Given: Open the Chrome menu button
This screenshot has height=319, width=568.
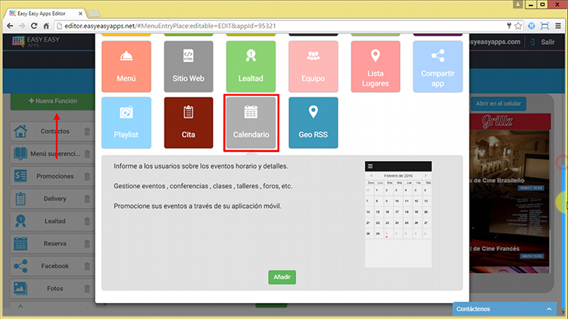Looking at the screenshot, I should (558, 26).
